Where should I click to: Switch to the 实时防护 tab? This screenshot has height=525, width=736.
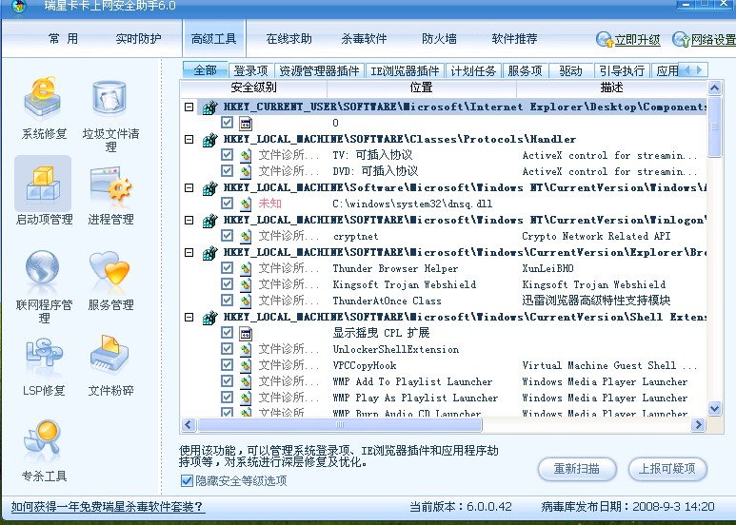click(x=138, y=39)
